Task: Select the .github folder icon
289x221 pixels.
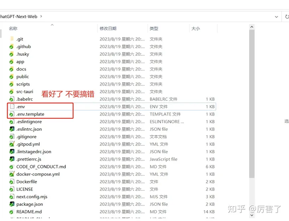Action: [x=12, y=47]
